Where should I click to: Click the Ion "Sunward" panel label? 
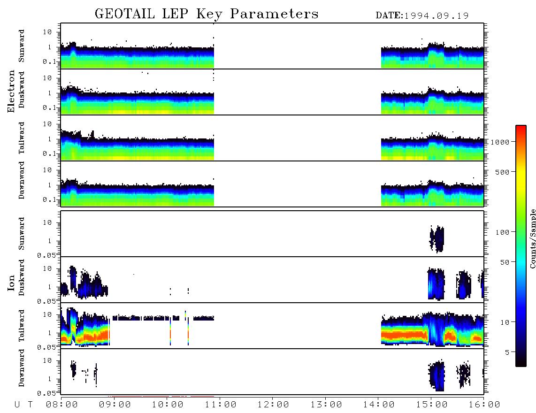coord(22,234)
